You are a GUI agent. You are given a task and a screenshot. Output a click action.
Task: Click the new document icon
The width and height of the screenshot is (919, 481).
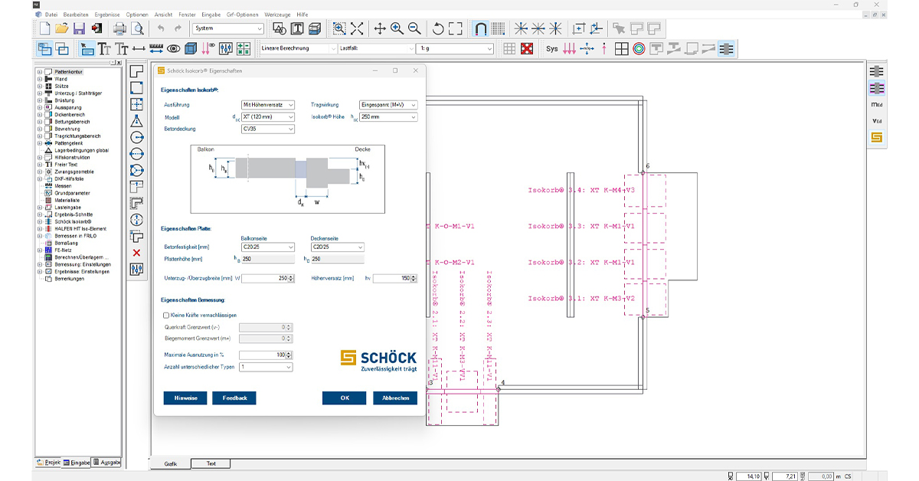pyautogui.click(x=45, y=29)
